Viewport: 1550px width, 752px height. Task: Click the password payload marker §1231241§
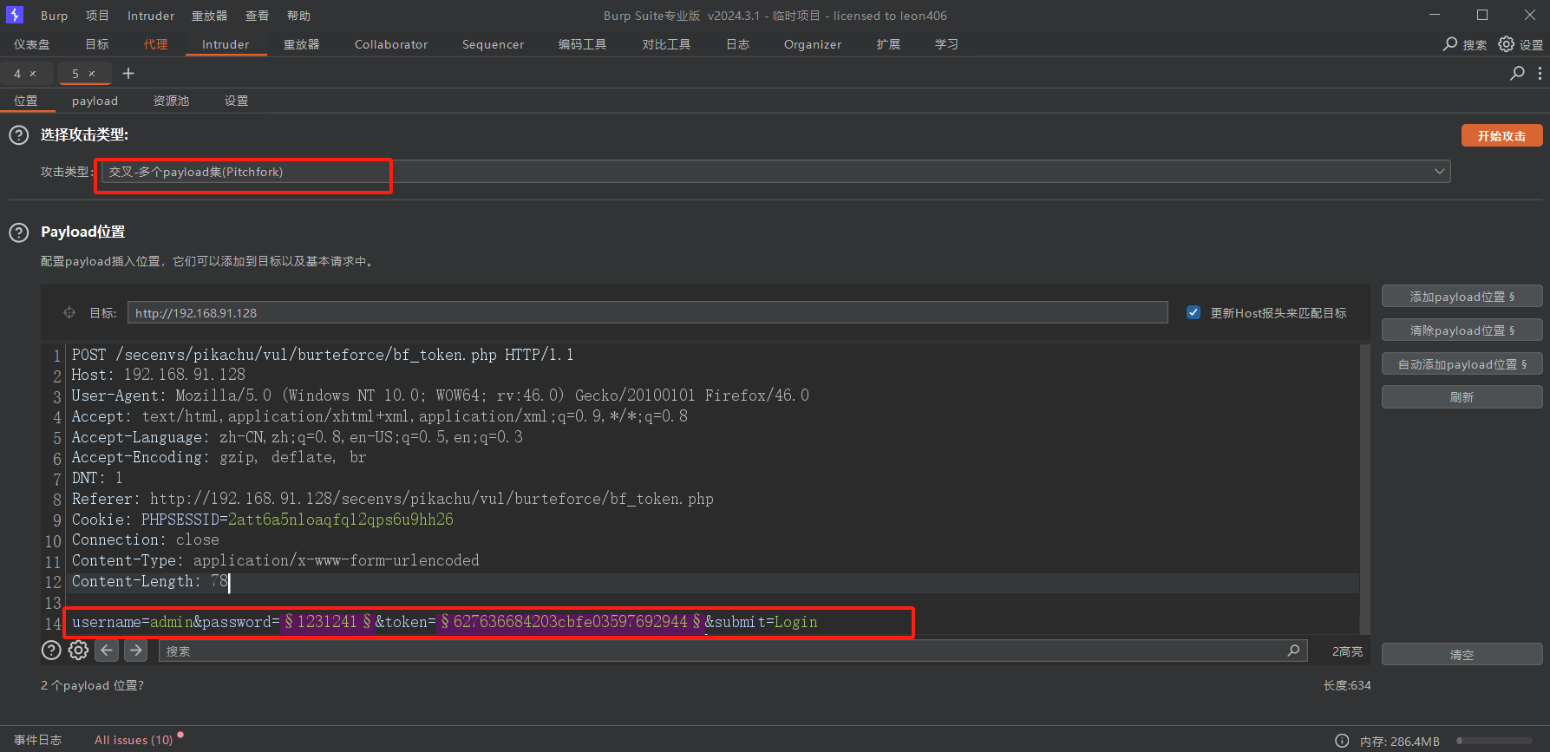[x=327, y=622]
